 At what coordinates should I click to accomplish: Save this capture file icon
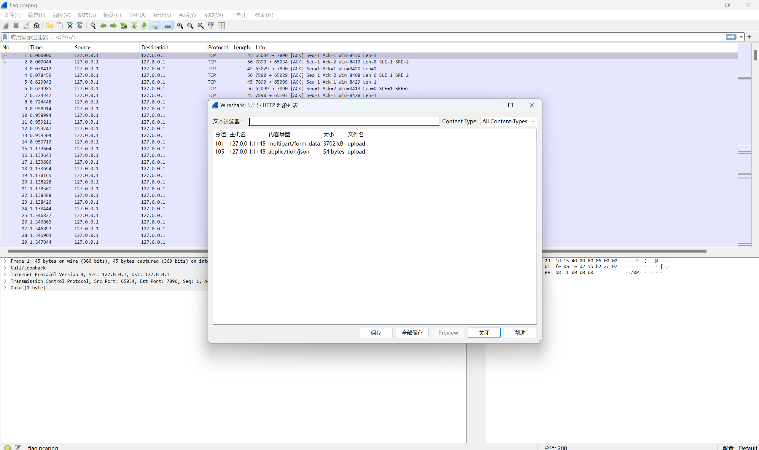pyautogui.click(x=60, y=26)
